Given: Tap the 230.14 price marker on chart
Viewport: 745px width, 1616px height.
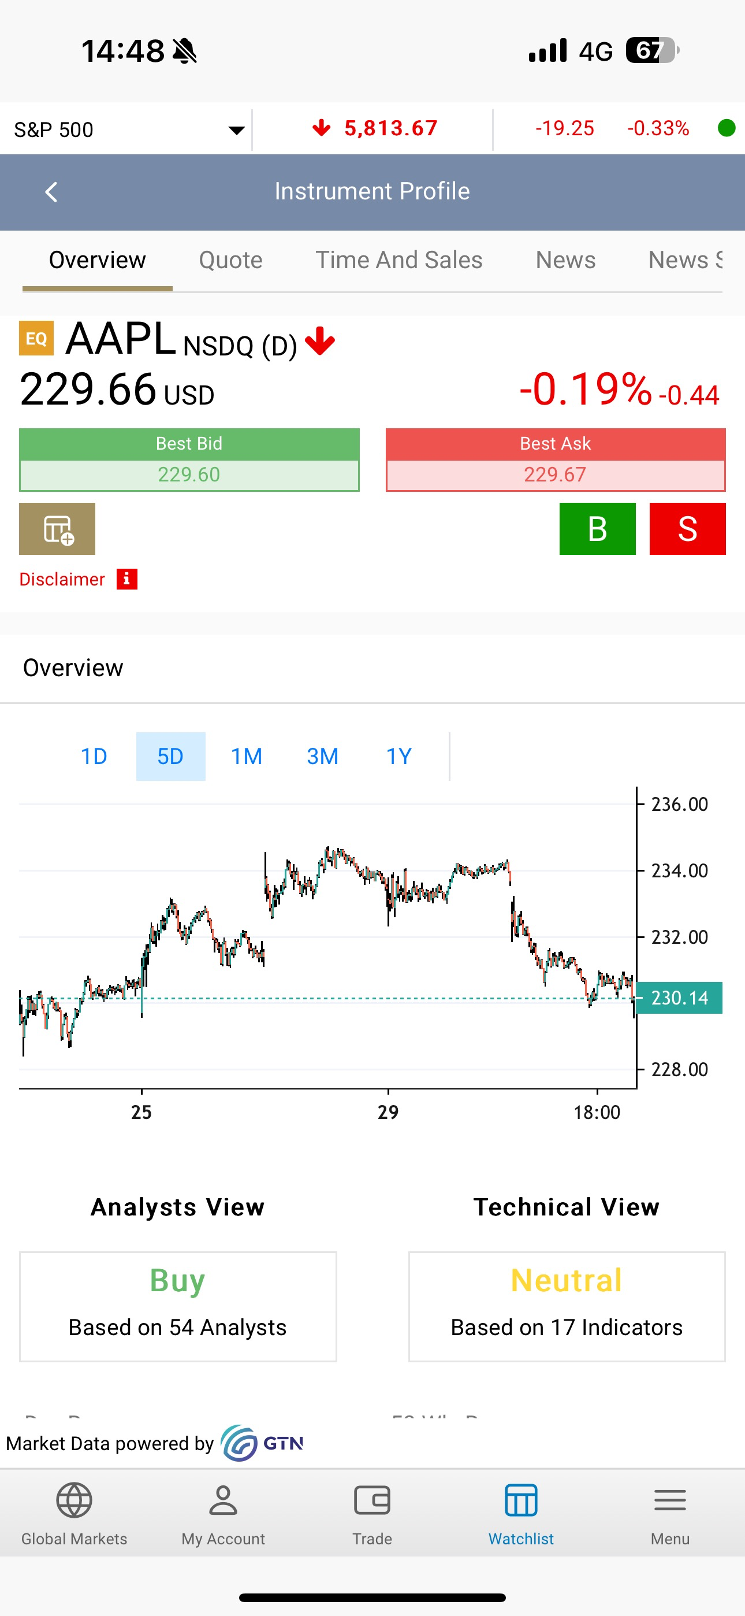Looking at the screenshot, I should coord(679,998).
